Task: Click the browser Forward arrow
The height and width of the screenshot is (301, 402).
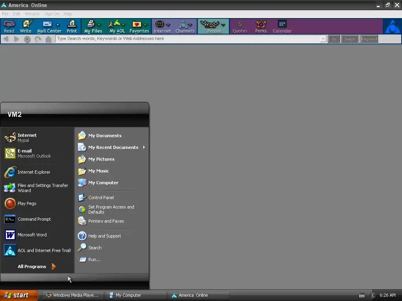Action: pyautogui.click(x=16, y=39)
